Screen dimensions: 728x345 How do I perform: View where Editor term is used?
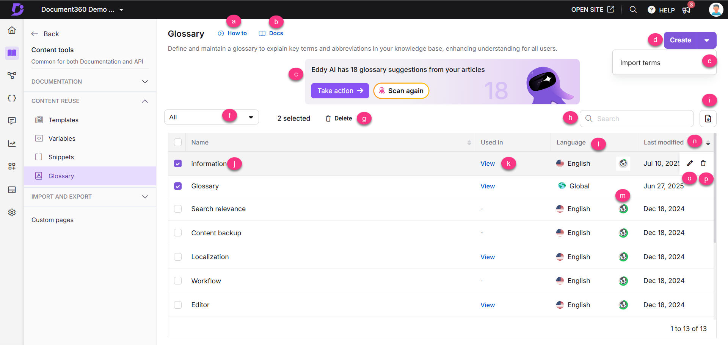point(488,305)
